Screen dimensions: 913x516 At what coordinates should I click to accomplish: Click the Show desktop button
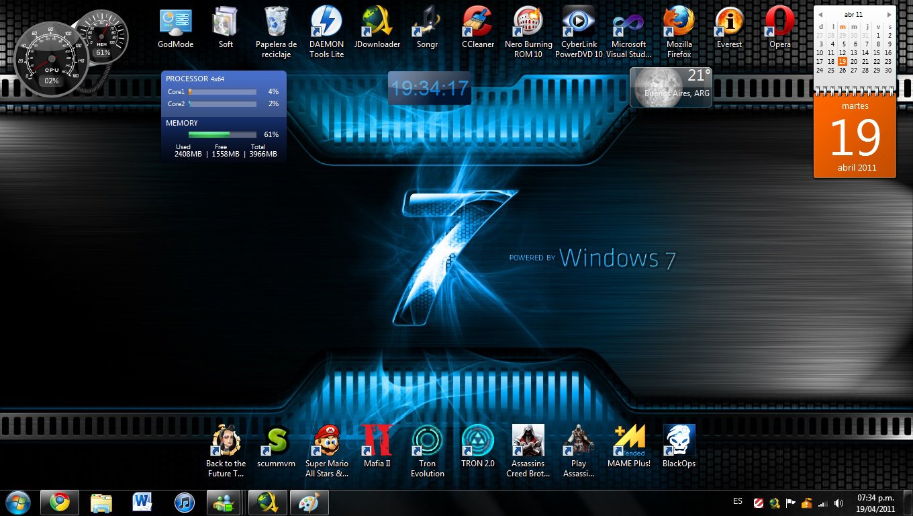click(x=908, y=503)
